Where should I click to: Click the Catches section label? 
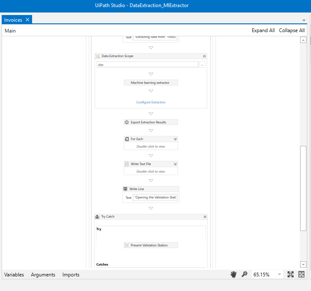(102, 264)
